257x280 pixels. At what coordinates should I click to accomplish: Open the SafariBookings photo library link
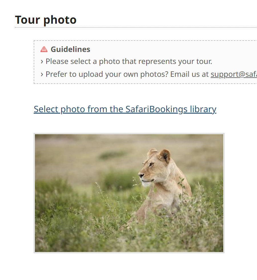click(x=125, y=109)
